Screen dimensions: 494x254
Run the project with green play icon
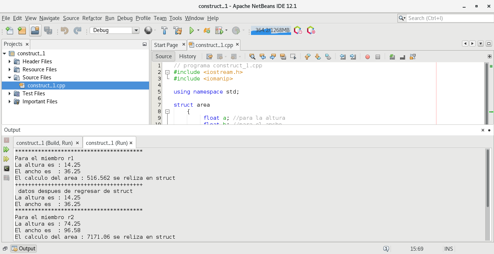[191, 31]
